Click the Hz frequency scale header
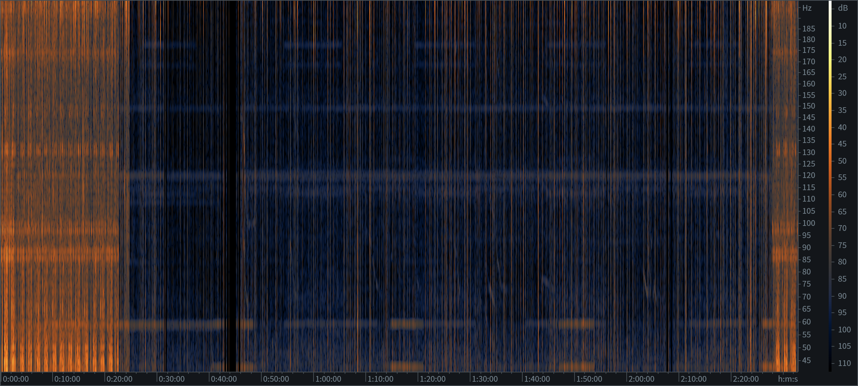The width and height of the screenshot is (858, 386). (x=807, y=8)
